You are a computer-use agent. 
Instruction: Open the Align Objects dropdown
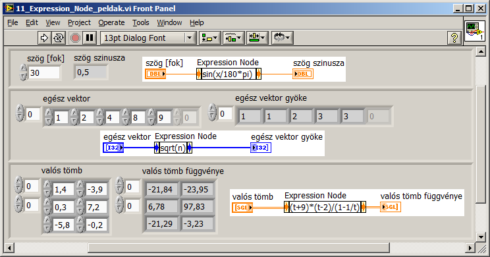209,38
